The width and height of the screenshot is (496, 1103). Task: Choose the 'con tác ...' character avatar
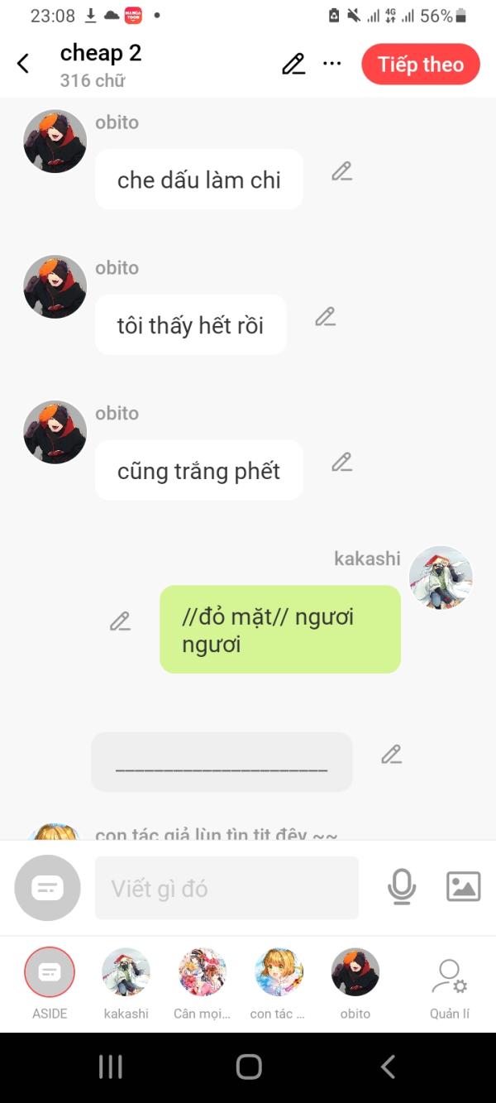click(x=279, y=983)
